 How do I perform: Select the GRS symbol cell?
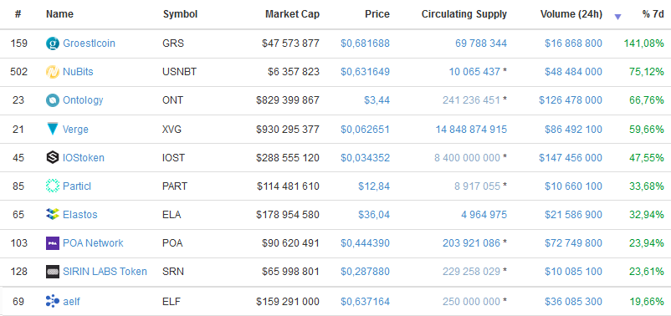click(x=173, y=43)
